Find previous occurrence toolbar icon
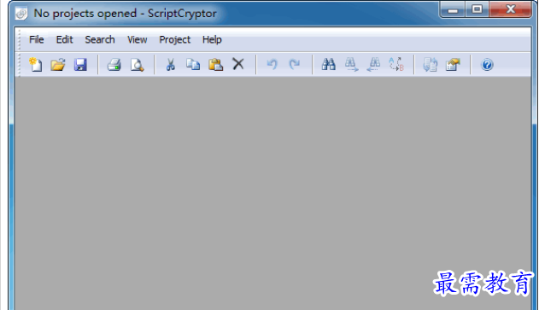The width and height of the screenshot is (539, 310). 373,64
